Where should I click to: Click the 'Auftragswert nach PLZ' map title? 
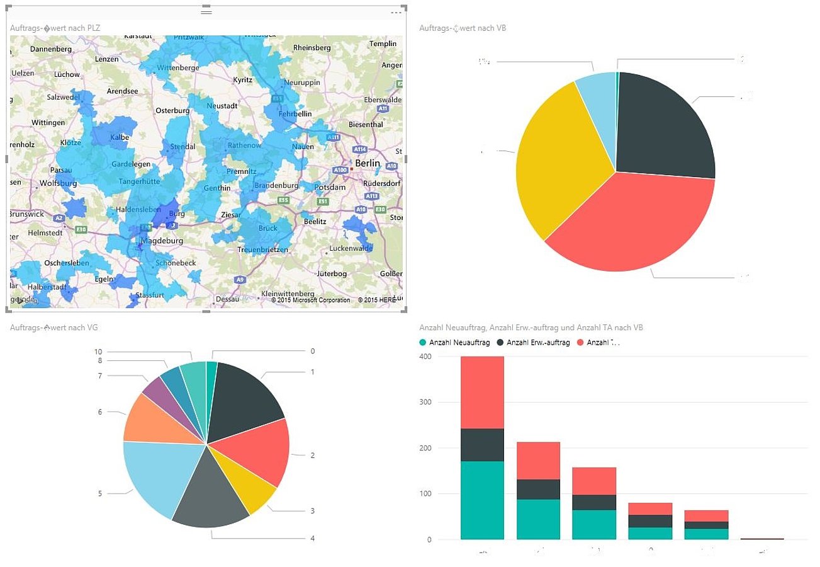[55, 28]
